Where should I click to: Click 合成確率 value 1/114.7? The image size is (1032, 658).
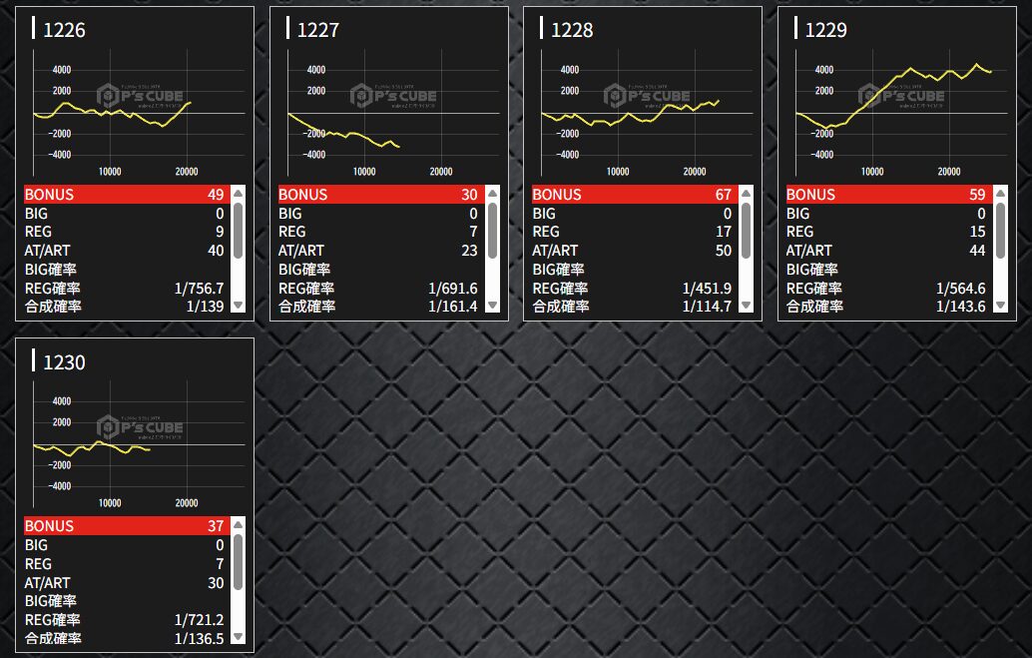707,307
